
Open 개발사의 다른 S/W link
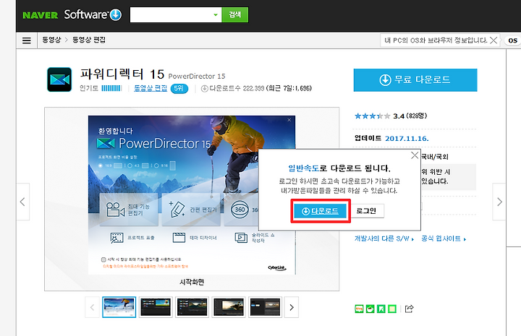pyautogui.click(x=384, y=238)
